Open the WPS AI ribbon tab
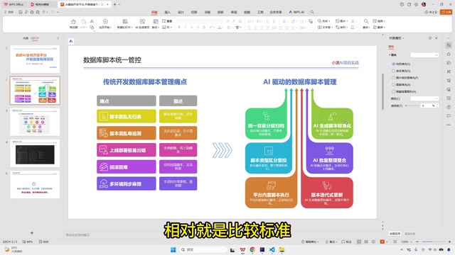The image size is (455, 255). pyautogui.click(x=296, y=12)
